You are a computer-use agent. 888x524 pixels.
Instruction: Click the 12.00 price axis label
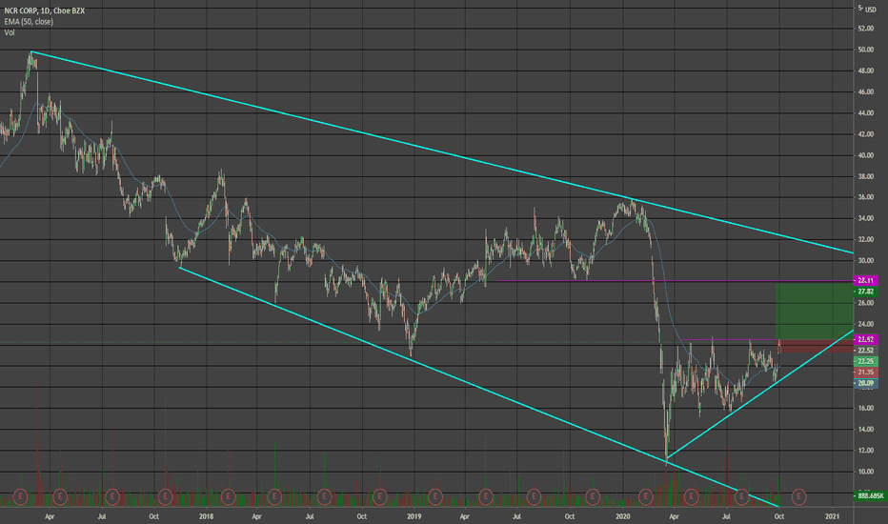[x=865, y=451]
